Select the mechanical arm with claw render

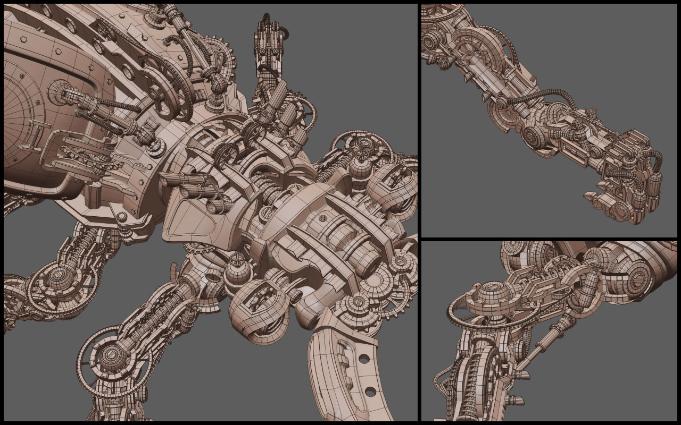tap(549, 121)
